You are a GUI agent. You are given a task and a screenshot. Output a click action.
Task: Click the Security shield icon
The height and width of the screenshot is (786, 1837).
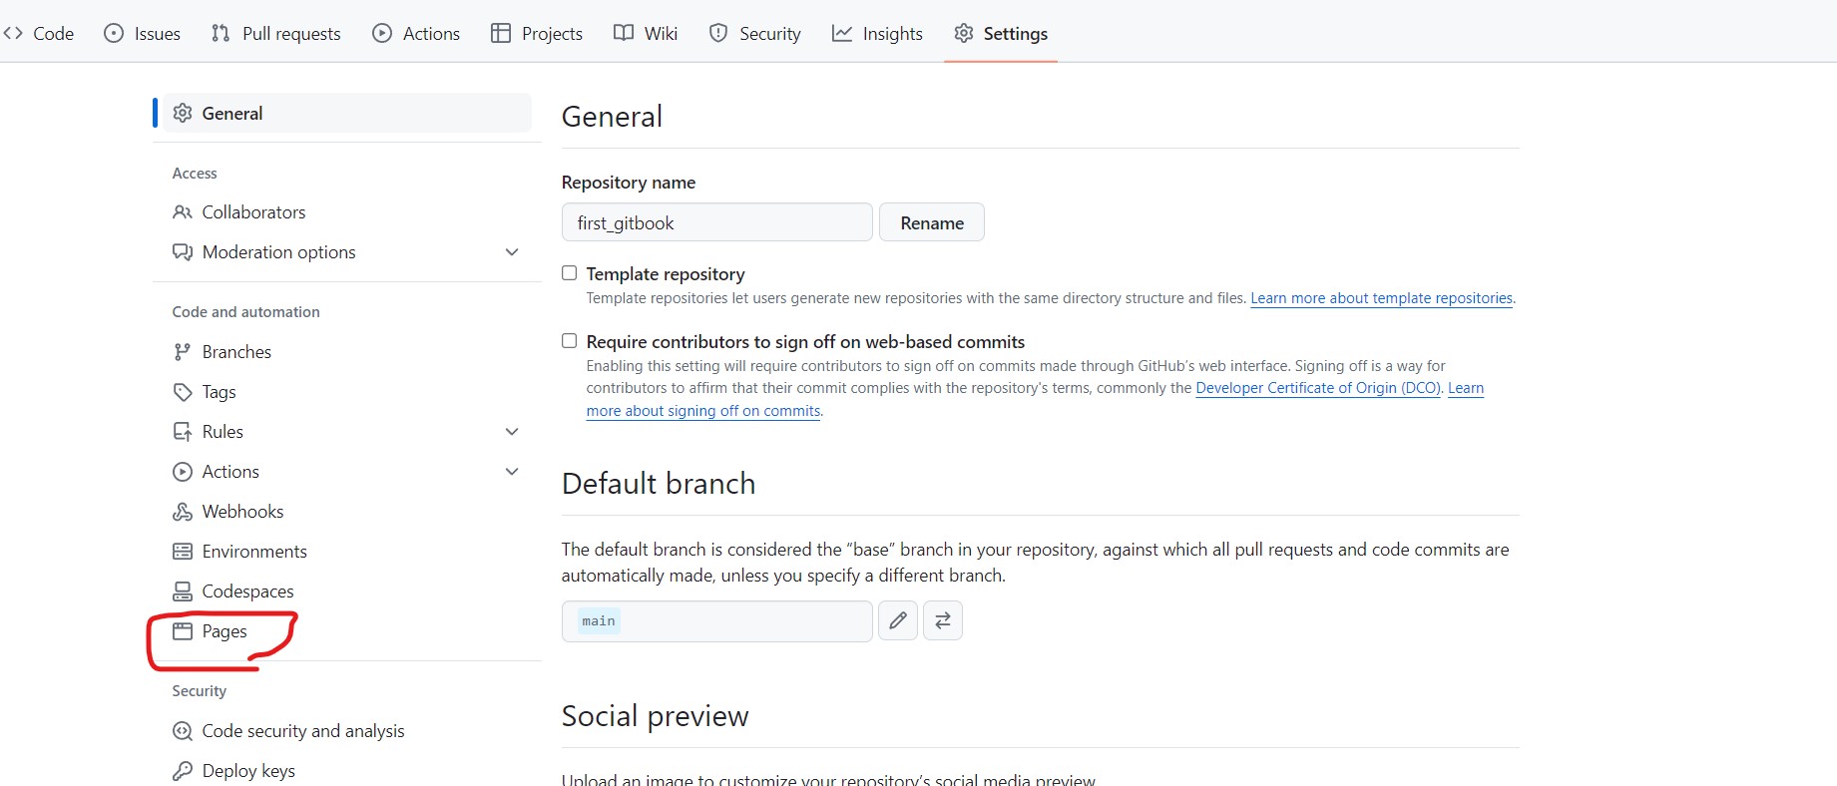718,33
